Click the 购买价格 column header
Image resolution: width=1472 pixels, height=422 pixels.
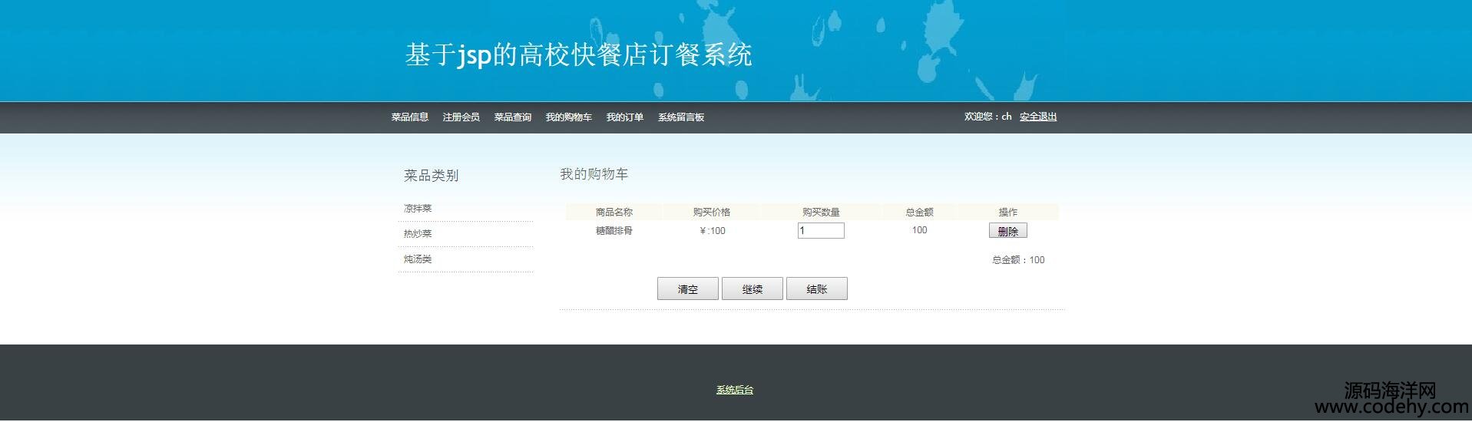click(x=712, y=212)
